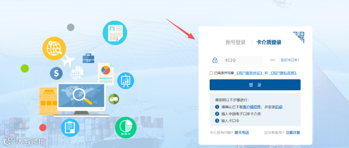Click the 客户端控件 download link
This screenshot has height=148, width=349.
252,107
